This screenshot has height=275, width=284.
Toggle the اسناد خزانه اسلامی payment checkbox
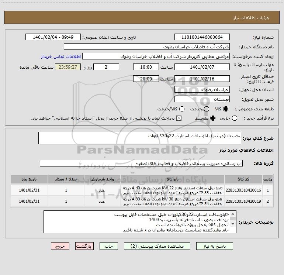pyautogui.click(x=179, y=118)
